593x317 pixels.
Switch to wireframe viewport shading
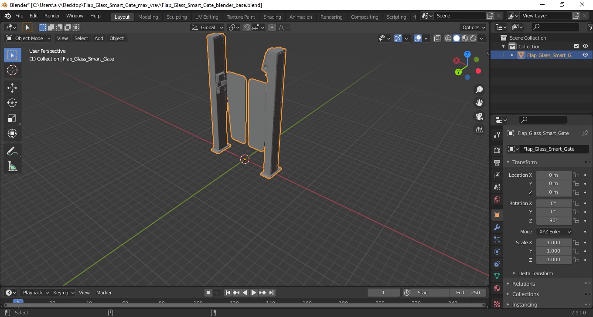click(x=448, y=38)
